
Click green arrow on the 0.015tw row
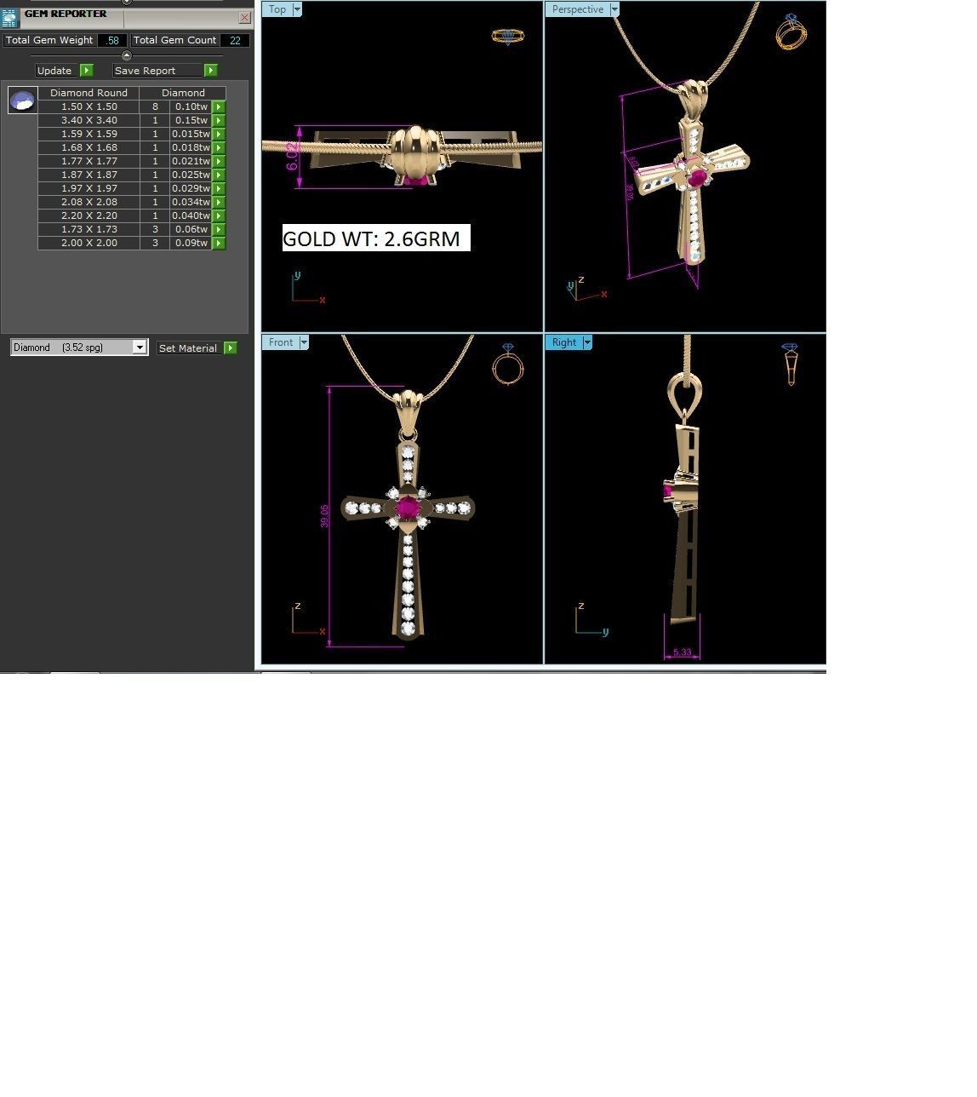tap(219, 134)
